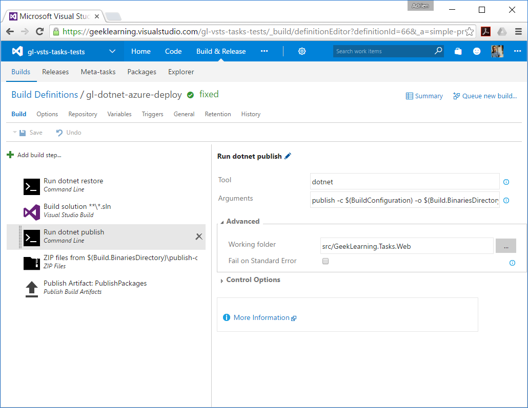
Task: Toggle Fail on Standard Error checkbox
Action: point(326,261)
